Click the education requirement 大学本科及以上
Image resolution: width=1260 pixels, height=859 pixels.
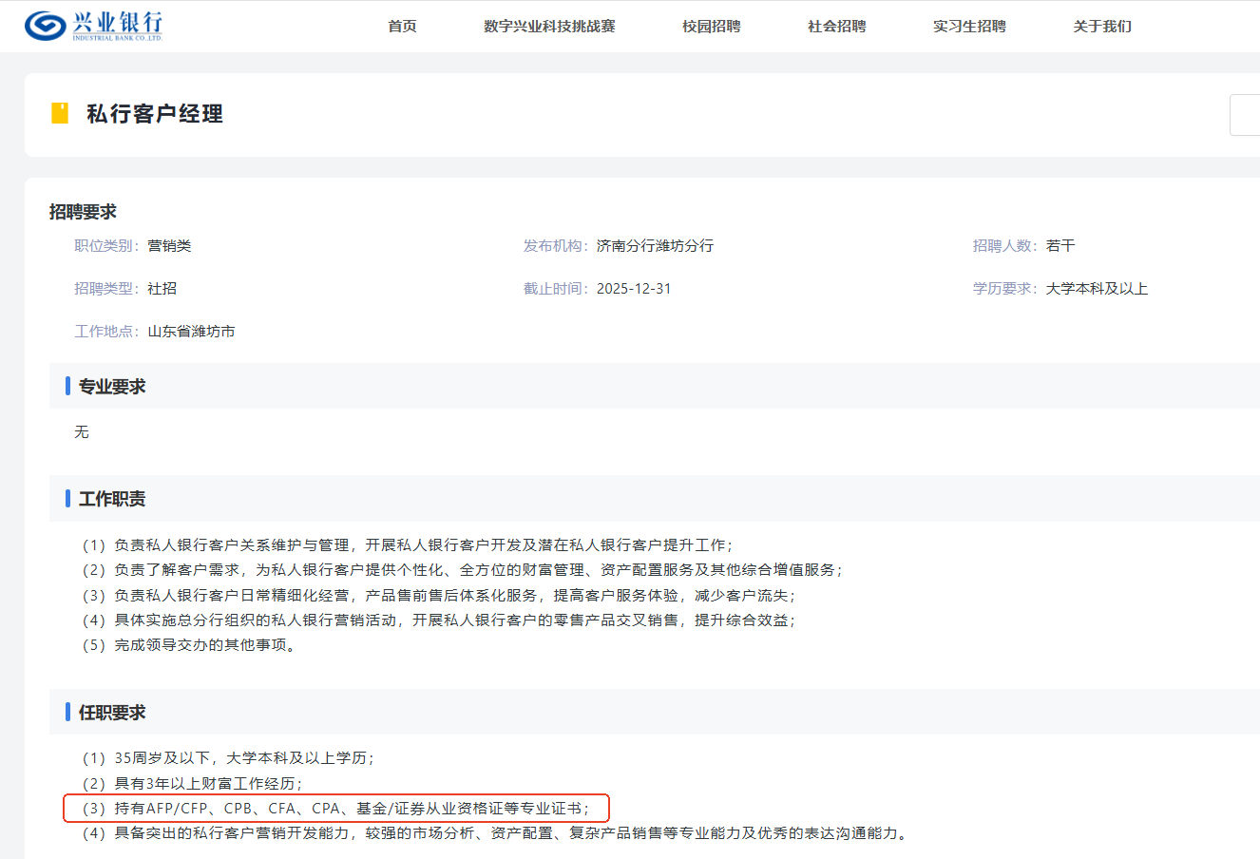(1097, 289)
